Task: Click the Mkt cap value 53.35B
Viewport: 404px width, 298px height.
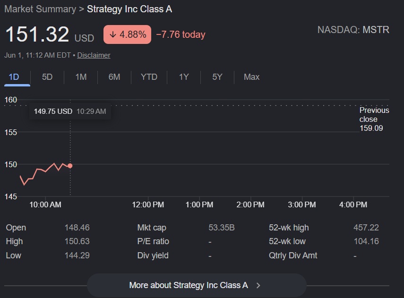Action: tap(222, 228)
